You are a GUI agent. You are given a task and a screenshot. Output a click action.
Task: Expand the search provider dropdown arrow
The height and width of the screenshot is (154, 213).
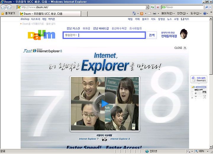210,7
